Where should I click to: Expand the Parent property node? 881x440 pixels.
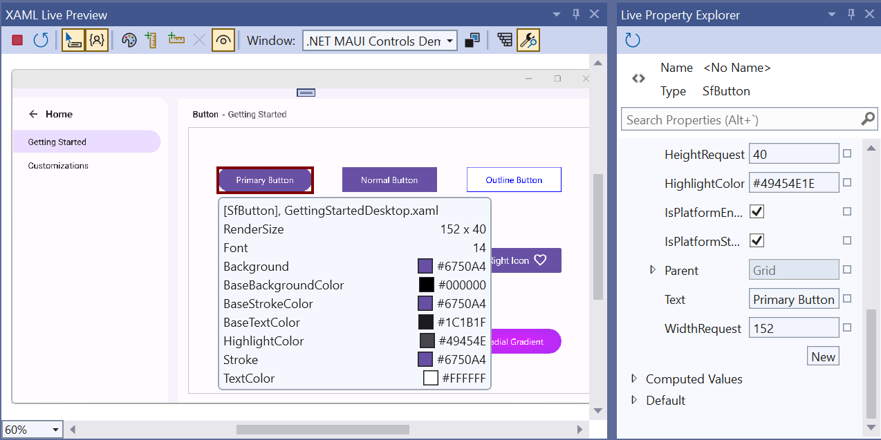pyautogui.click(x=653, y=270)
